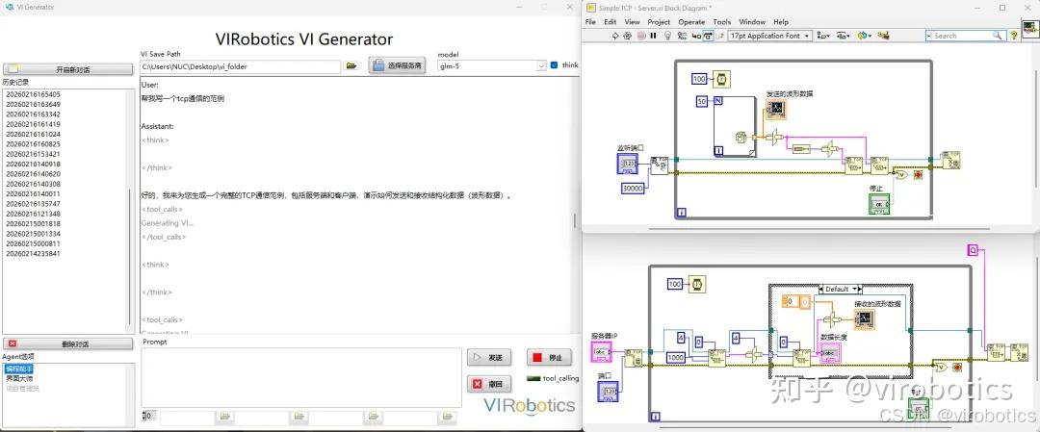Click the upper loop's red stop condition terminal

(x=919, y=175)
